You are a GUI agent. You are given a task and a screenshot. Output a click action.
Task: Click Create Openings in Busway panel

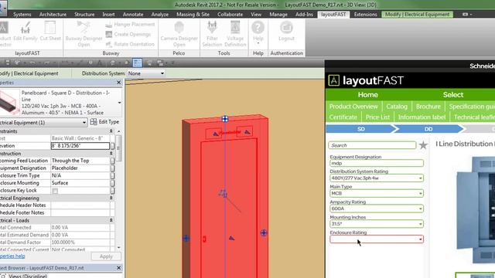pos(128,34)
